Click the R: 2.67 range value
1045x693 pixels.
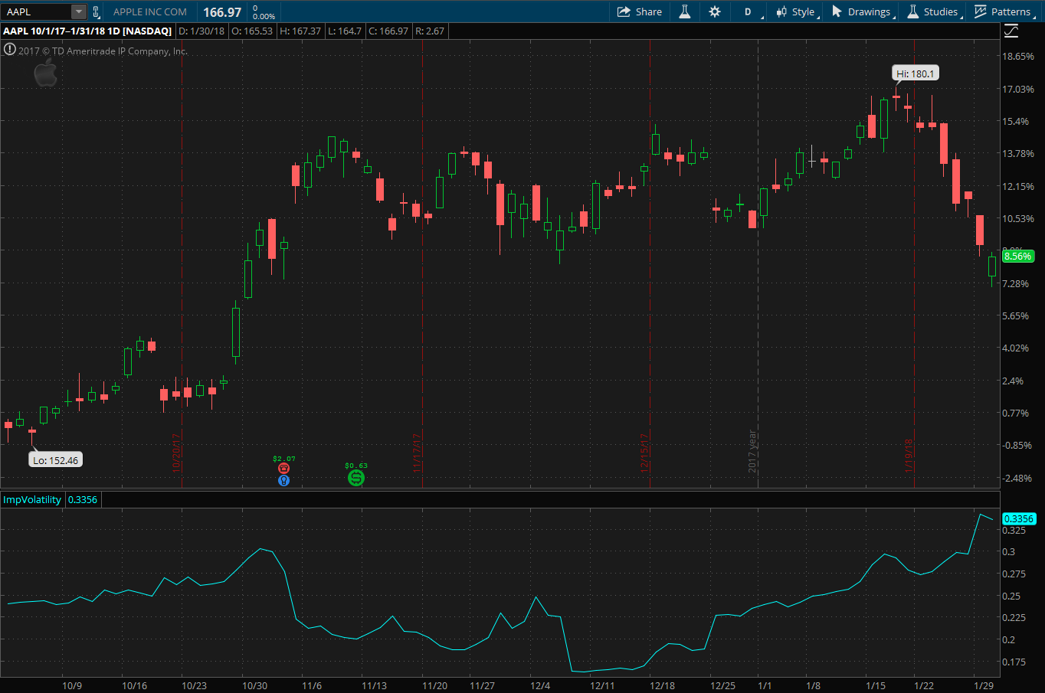pyautogui.click(x=430, y=31)
